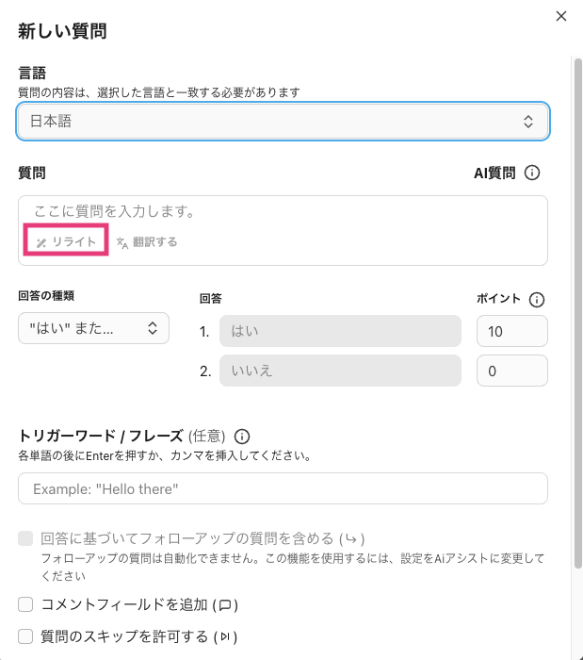The height and width of the screenshot is (660, 583).
Task: Enable 質問のスキップを許可する checkbox
Action: coord(25,636)
